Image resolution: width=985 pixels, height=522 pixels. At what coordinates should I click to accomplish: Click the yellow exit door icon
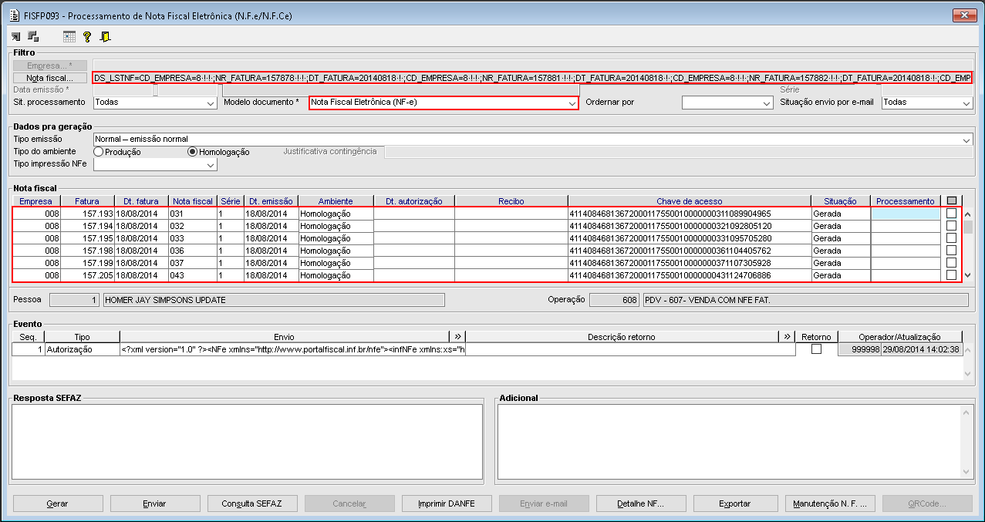(105, 36)
